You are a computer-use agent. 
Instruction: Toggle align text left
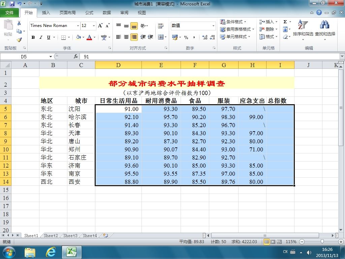point(119,37)
